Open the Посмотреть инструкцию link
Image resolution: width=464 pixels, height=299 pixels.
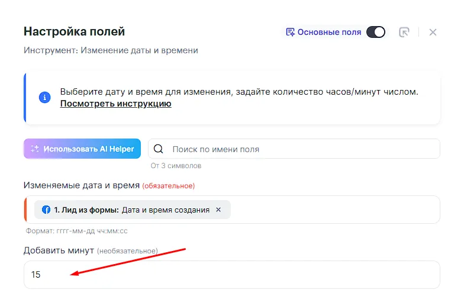coord(115,104)
